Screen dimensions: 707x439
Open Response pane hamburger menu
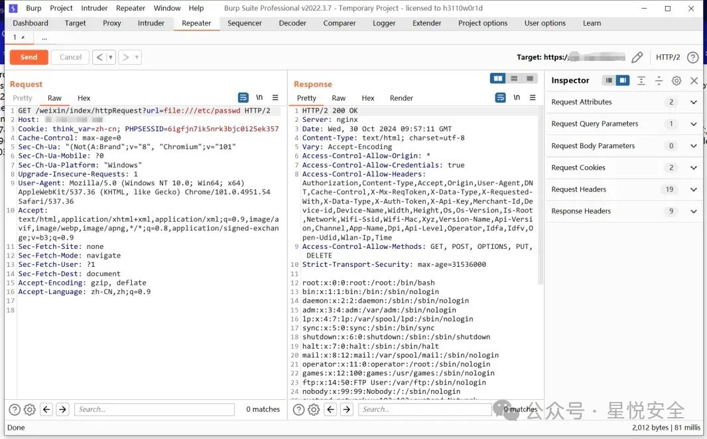coord(533,97)
